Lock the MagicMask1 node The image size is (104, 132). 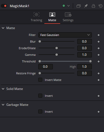coord(93,6)
